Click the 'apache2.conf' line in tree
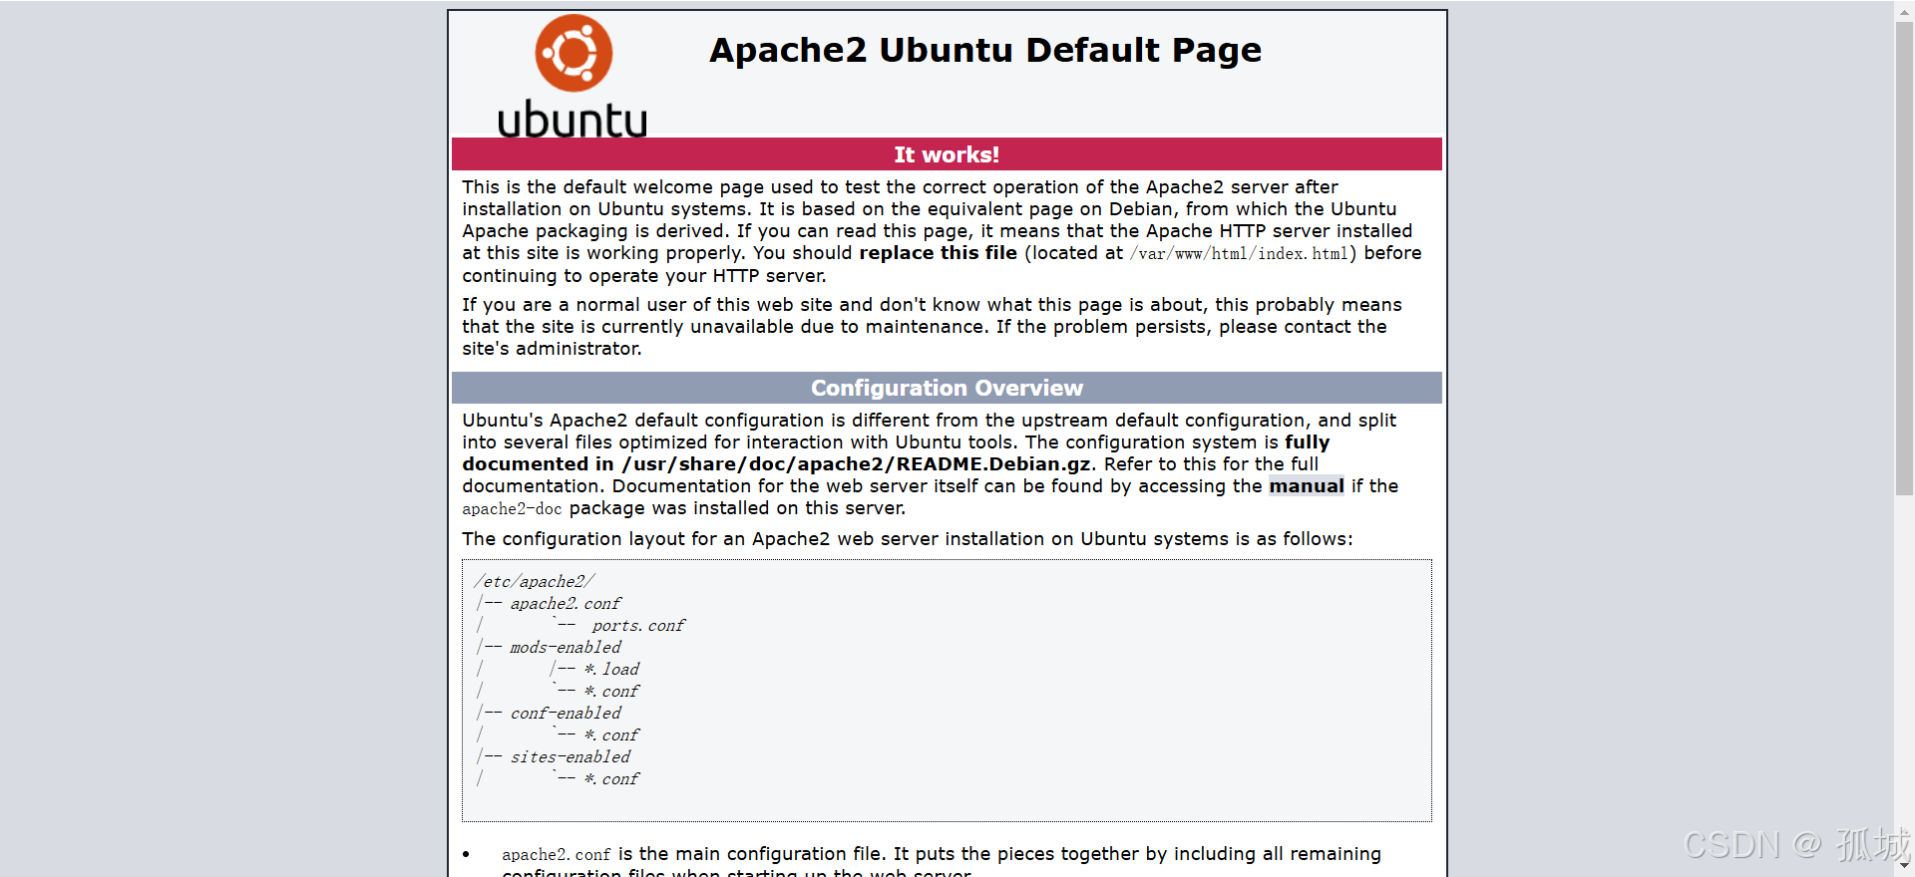Screen dimensions: 1915x877 coord(565,604)
